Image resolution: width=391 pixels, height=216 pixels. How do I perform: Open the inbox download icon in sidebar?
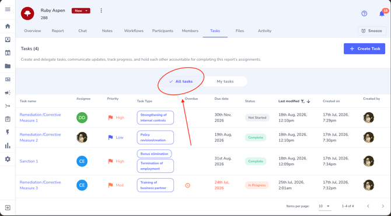click(x=8, y=40)
